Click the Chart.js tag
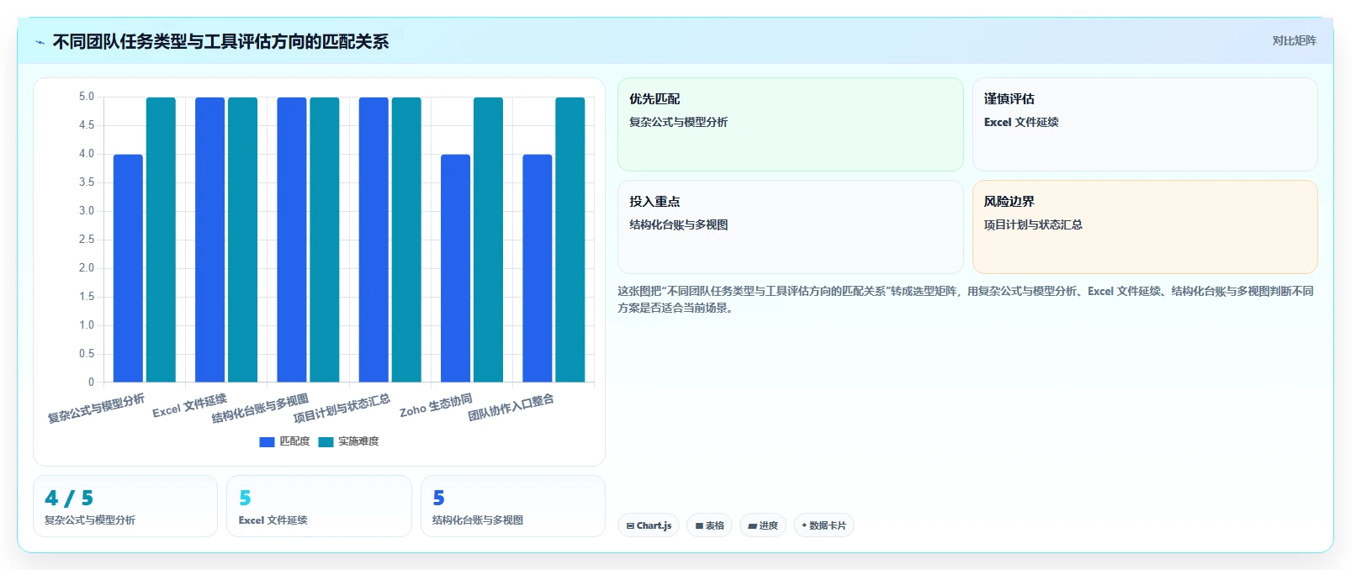This screenshot has width=1351, height=570. pyautogui.click(x=649, y=525)
